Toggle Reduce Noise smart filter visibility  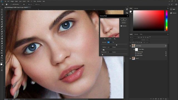pos(136,56)
